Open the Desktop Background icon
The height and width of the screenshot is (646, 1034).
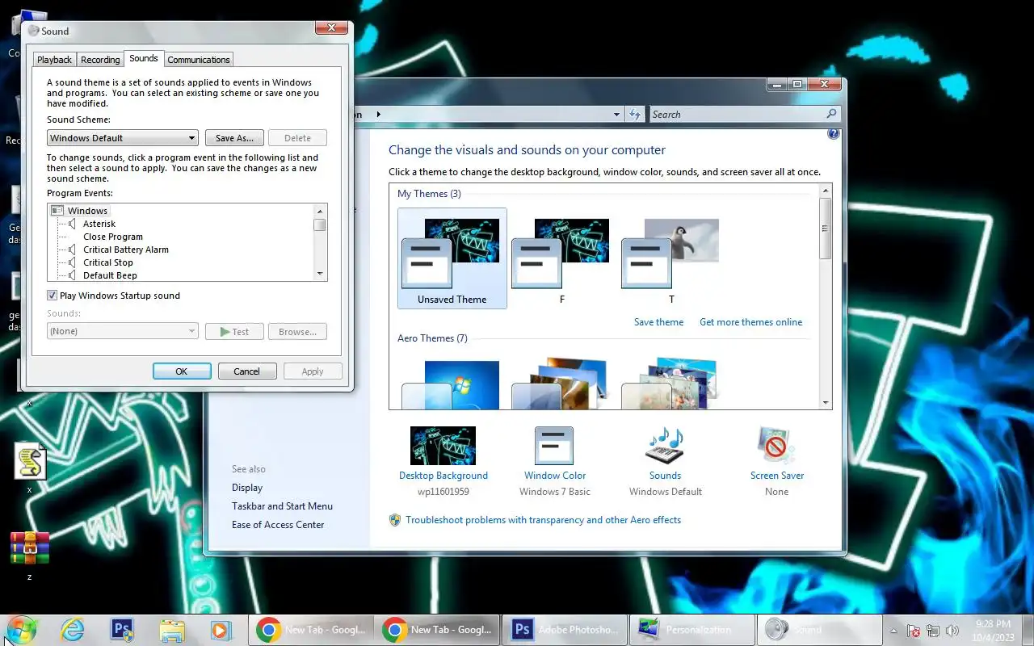pos(443,446)
